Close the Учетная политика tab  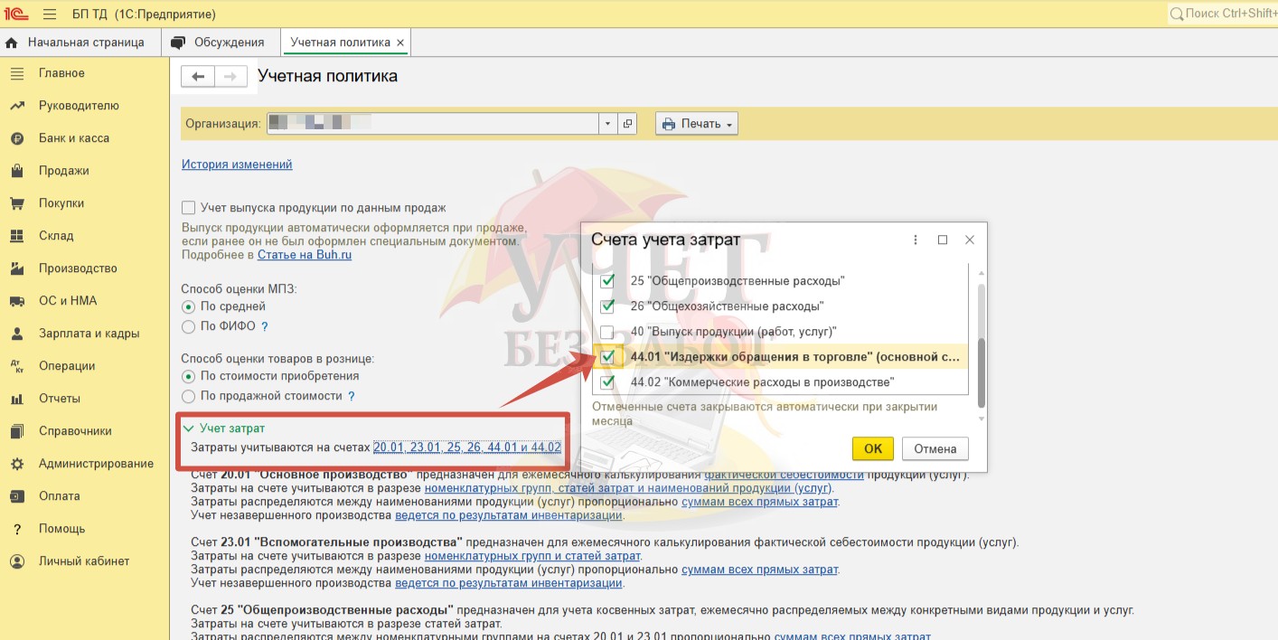(401, 42)
